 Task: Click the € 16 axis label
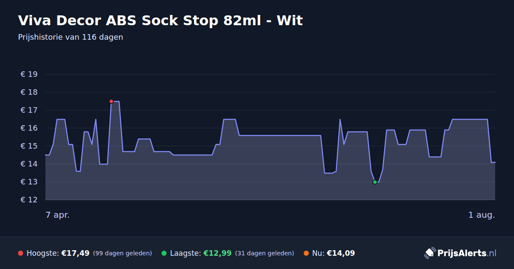click(x=29, y=128)
